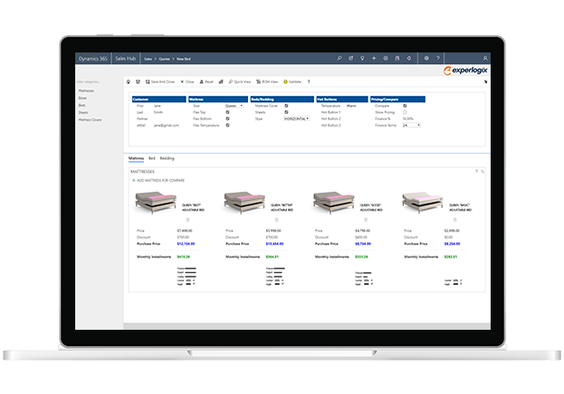Open the Style dropdown showing HORIZONTAL
564x394 pixels.
coord(296,118)
